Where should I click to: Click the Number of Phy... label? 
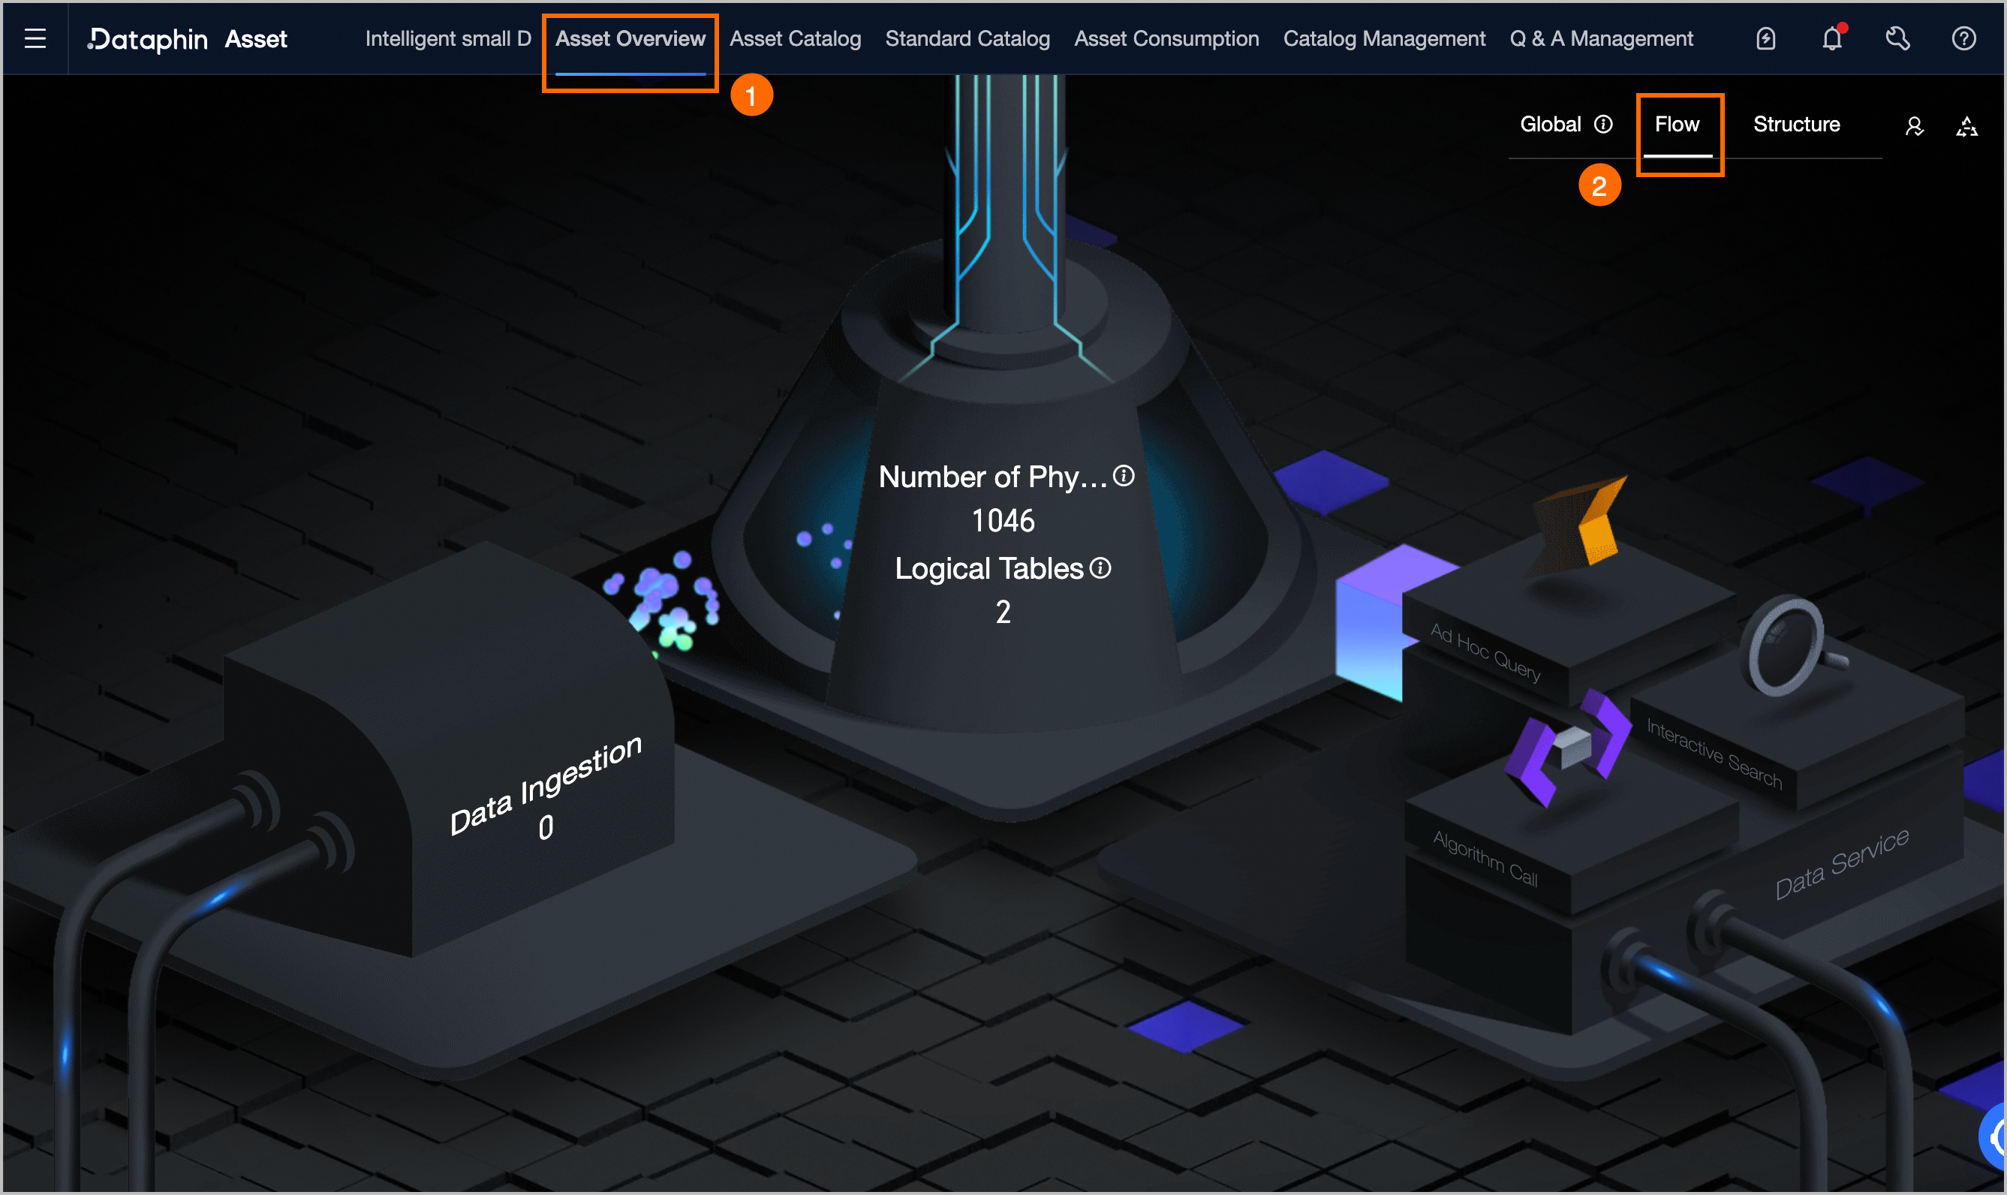click(x=994, y=477)
